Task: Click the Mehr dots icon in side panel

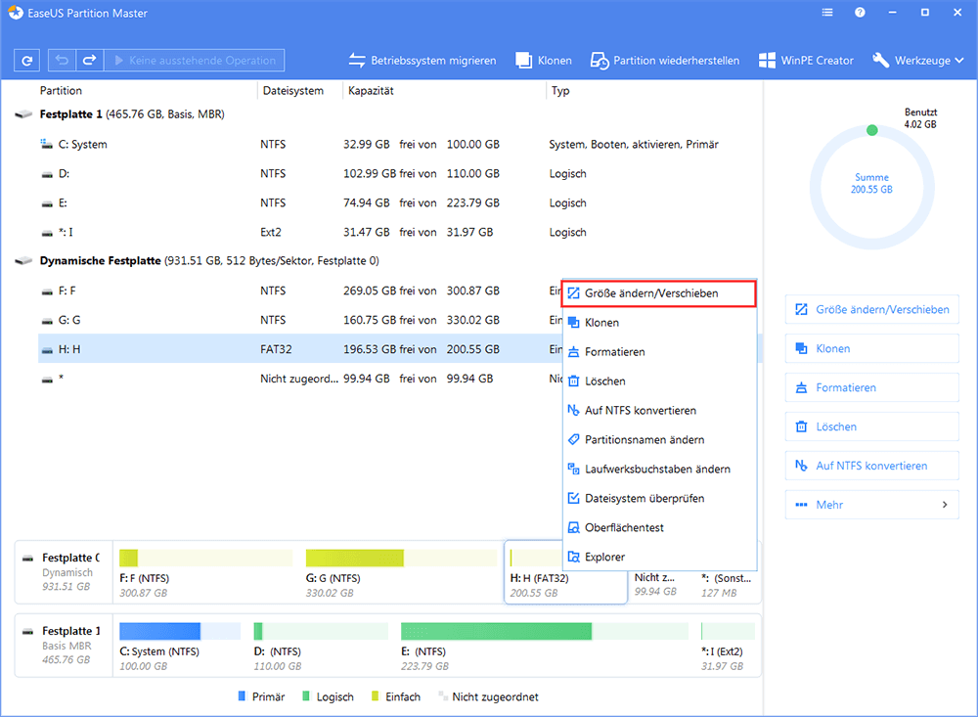Action: pos(802,505)
